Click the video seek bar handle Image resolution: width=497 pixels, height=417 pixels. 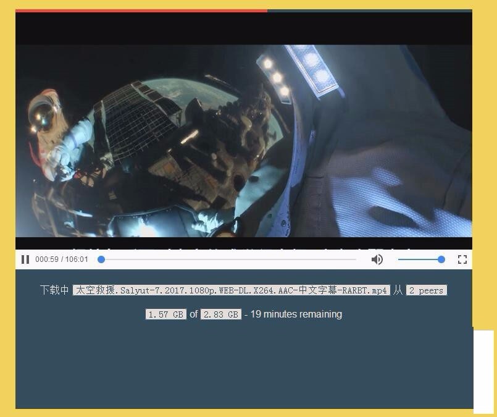point(101,259)
